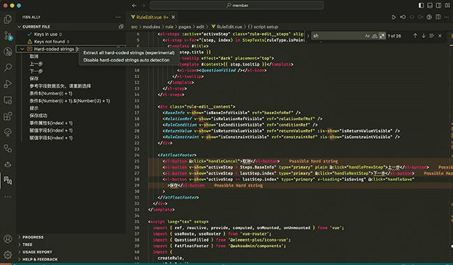The height and width of the screenshot is (265, 453).
Task: Open the Explorer view in activity bar
Action: [8, 20]
